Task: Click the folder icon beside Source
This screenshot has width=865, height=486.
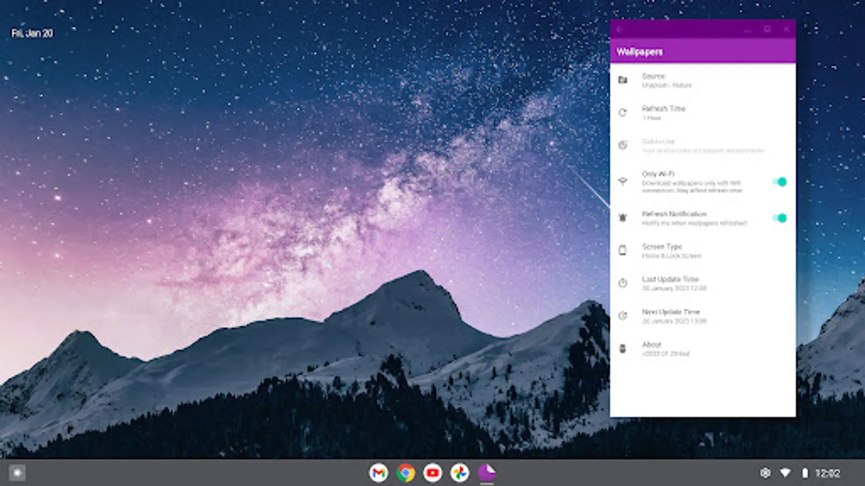Action: (x=623, y=80)
